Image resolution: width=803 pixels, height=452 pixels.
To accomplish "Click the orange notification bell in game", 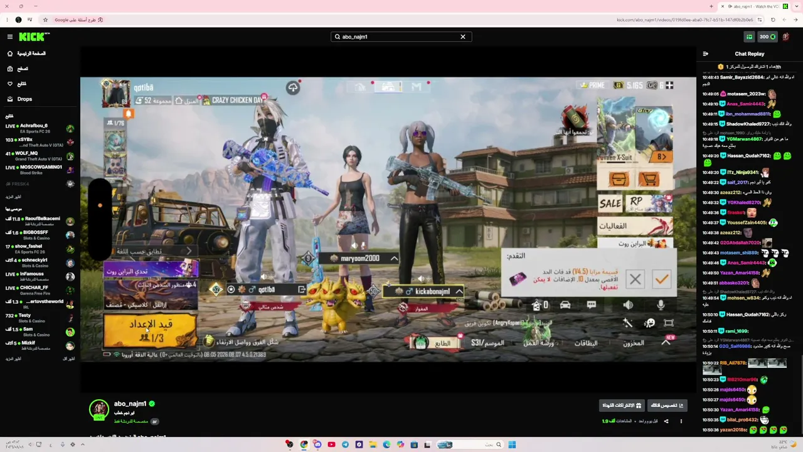I will click(x=128, y=114).
